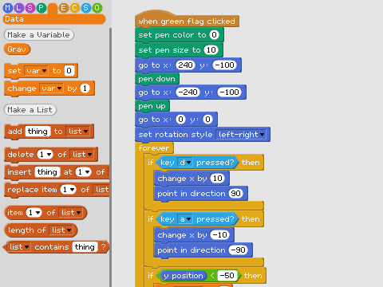383x287 pixels.
Task: Select the pen down block
Action: [x=157, y=79]
